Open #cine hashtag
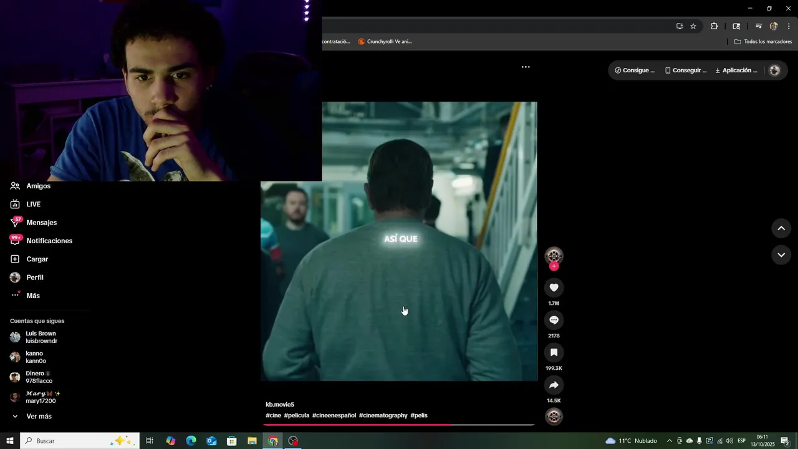 point(273,415)
